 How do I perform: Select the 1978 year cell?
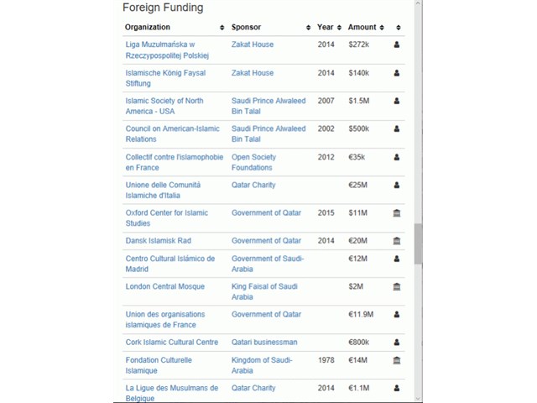[x=326, y=360]
